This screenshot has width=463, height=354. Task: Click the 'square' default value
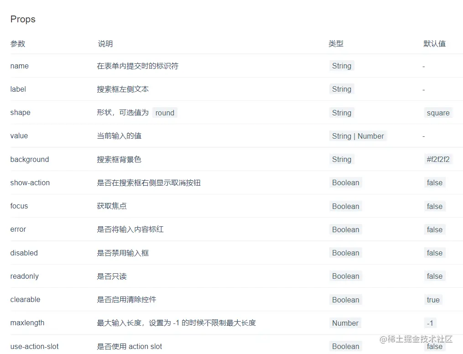(x=438, y=113)
